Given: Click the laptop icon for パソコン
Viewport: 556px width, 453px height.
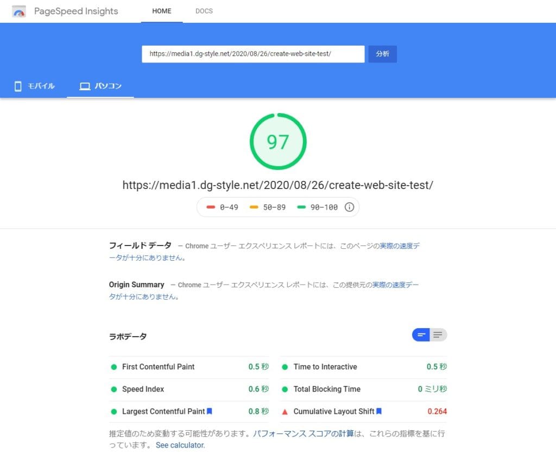Looking at the screenshot, I should pos(85,86).
